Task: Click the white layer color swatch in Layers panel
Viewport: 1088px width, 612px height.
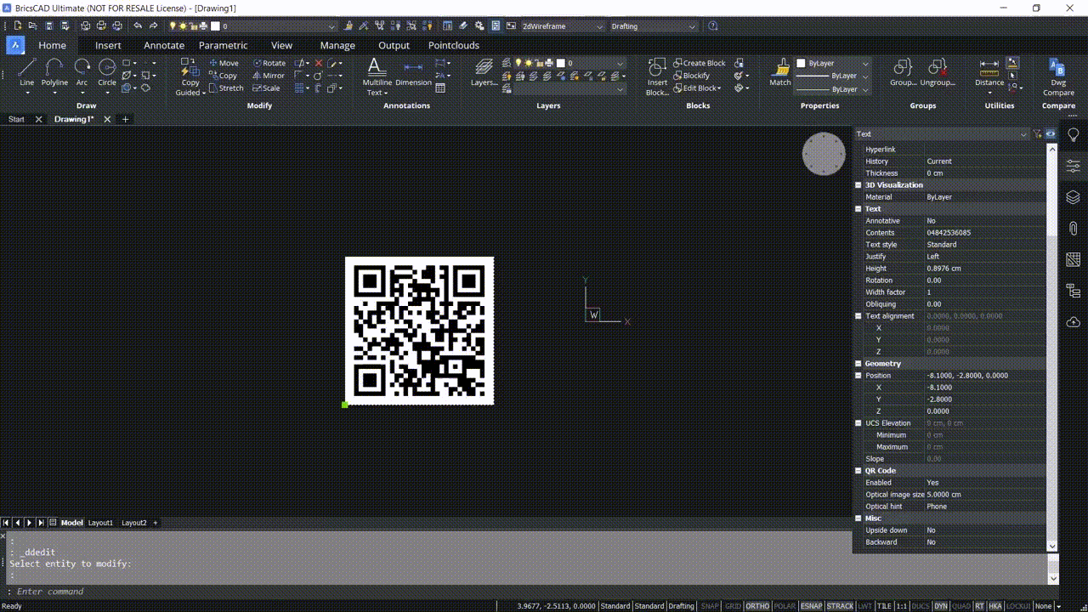Action: pyautogui.click(x=561, y=63)
